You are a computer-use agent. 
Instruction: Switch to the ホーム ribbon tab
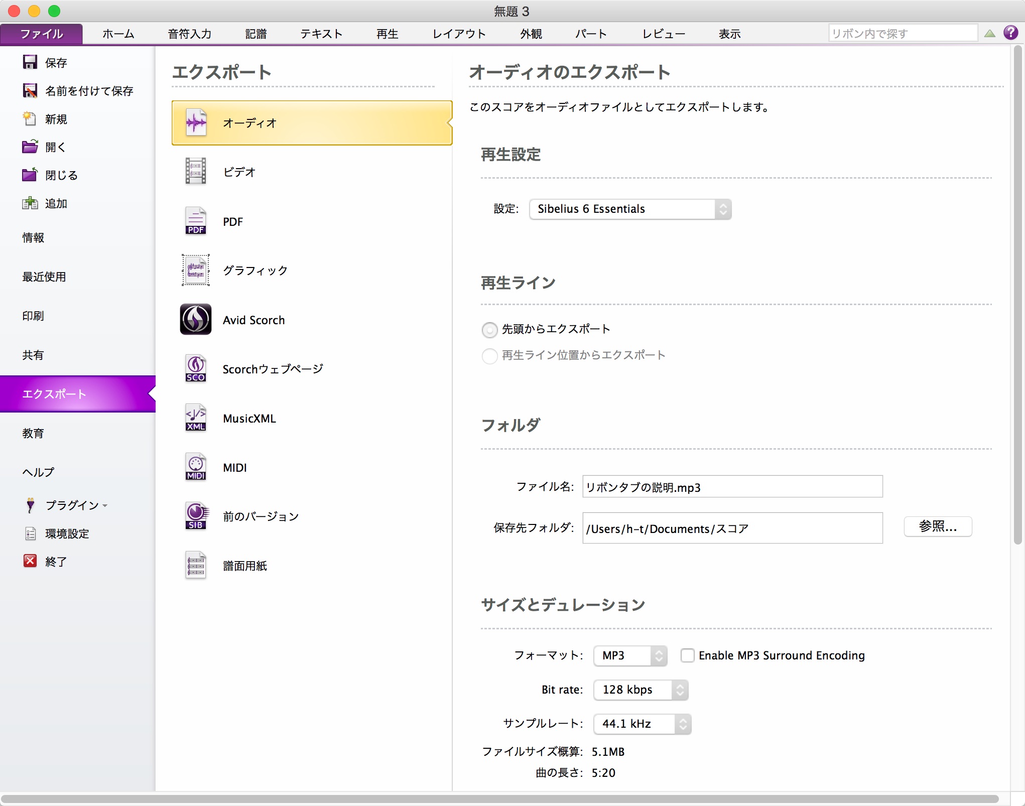pyautogui.click(x=118, y=34)
